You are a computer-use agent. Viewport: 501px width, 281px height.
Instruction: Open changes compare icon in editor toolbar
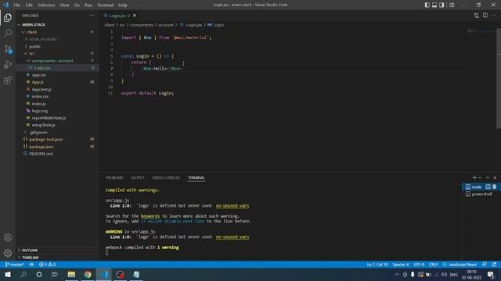[x=477, y=16]
